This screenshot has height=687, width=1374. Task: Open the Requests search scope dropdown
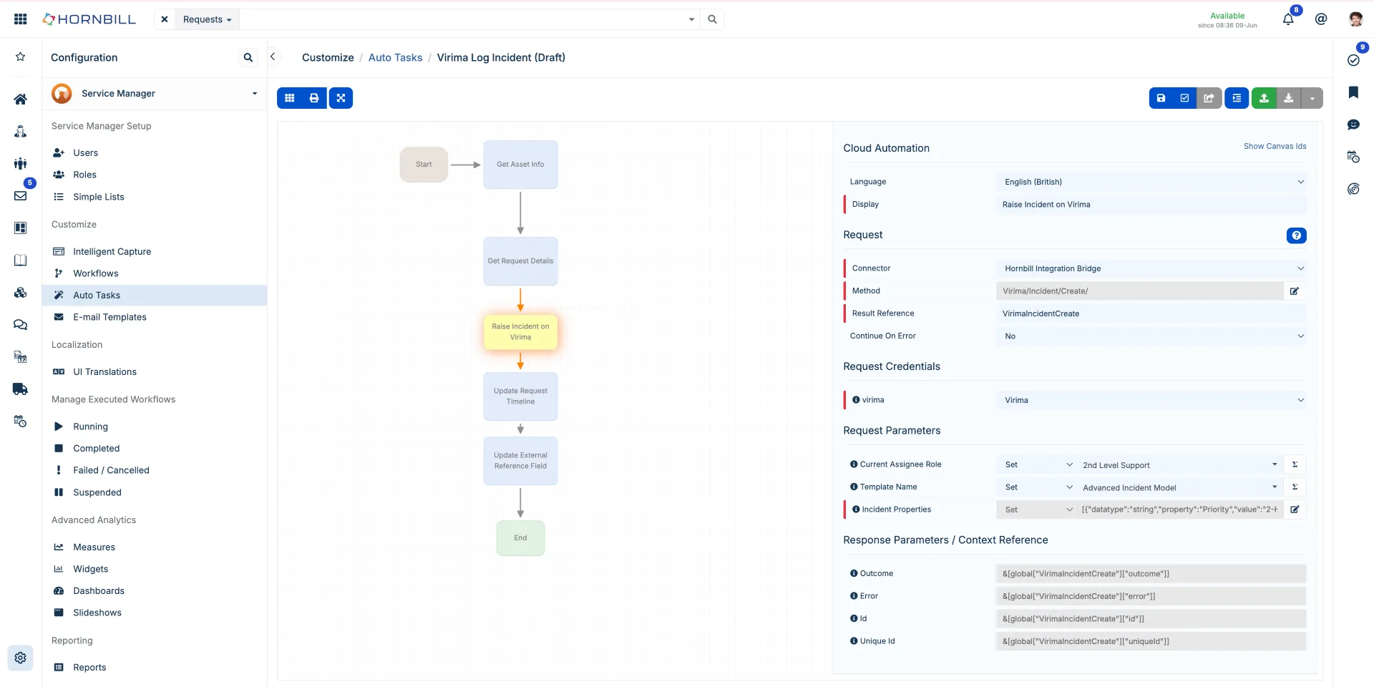click(x=207, y=19)
